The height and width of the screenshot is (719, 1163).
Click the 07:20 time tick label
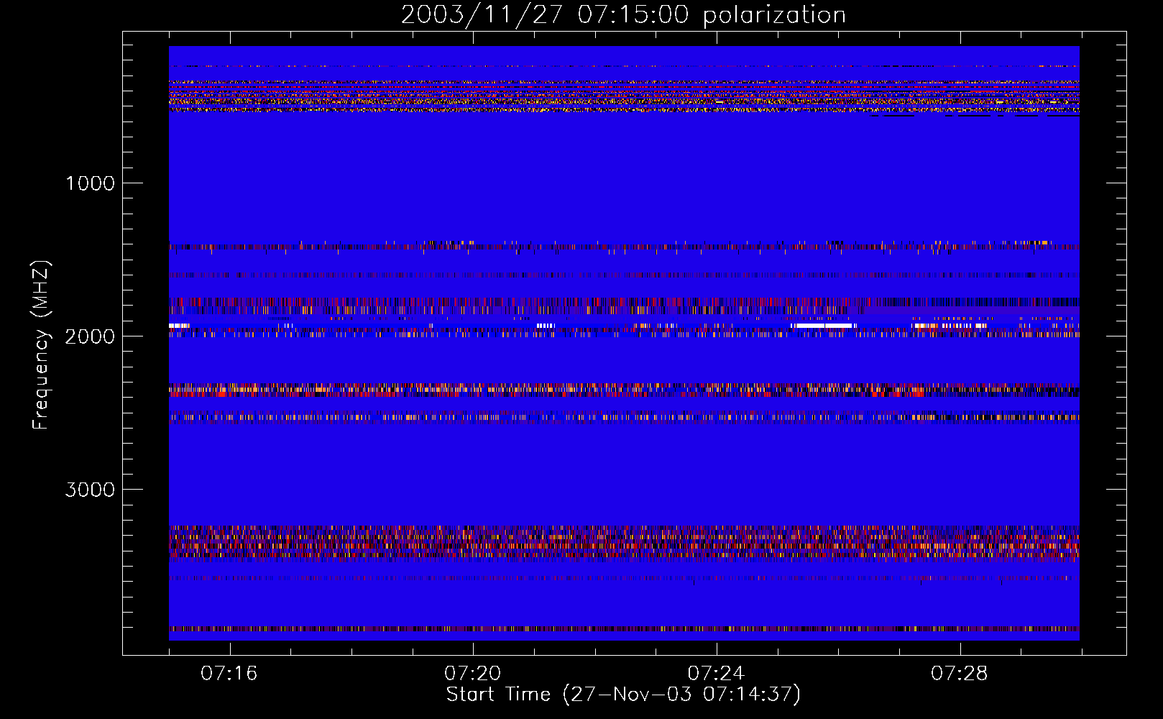pyautogui.click(x=473, y=674)
